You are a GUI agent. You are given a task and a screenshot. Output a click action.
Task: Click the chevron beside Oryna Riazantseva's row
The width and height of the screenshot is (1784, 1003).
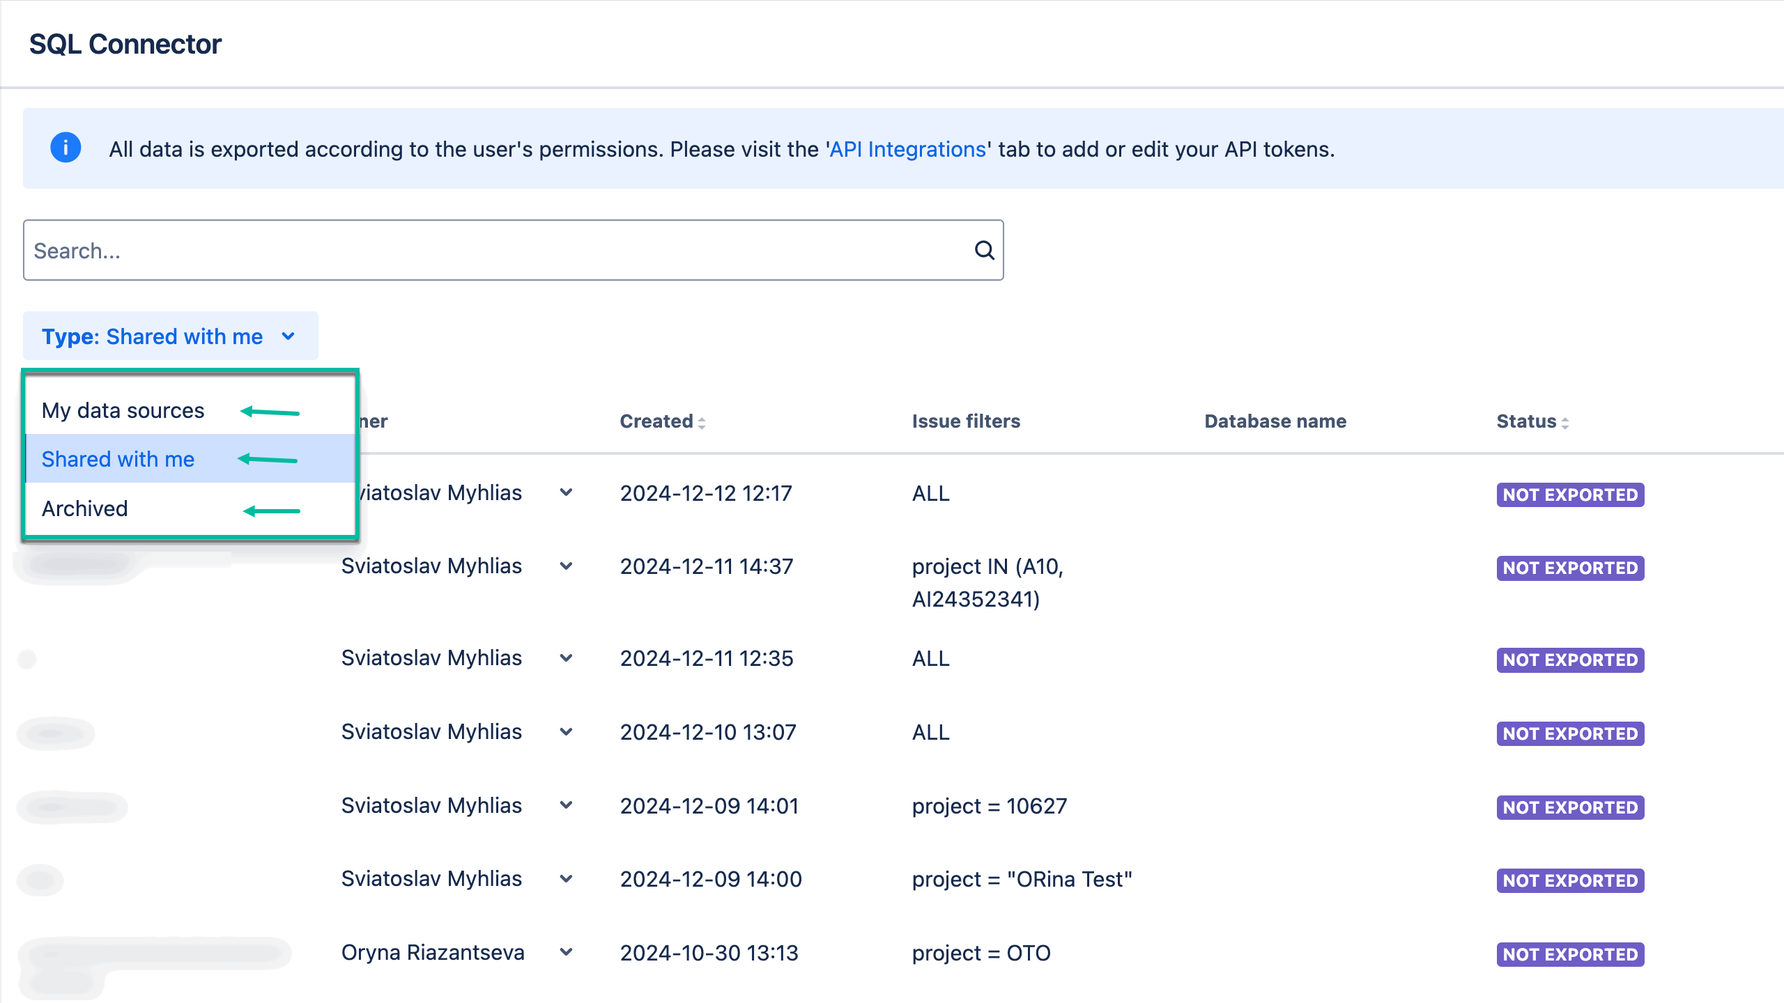566,952
